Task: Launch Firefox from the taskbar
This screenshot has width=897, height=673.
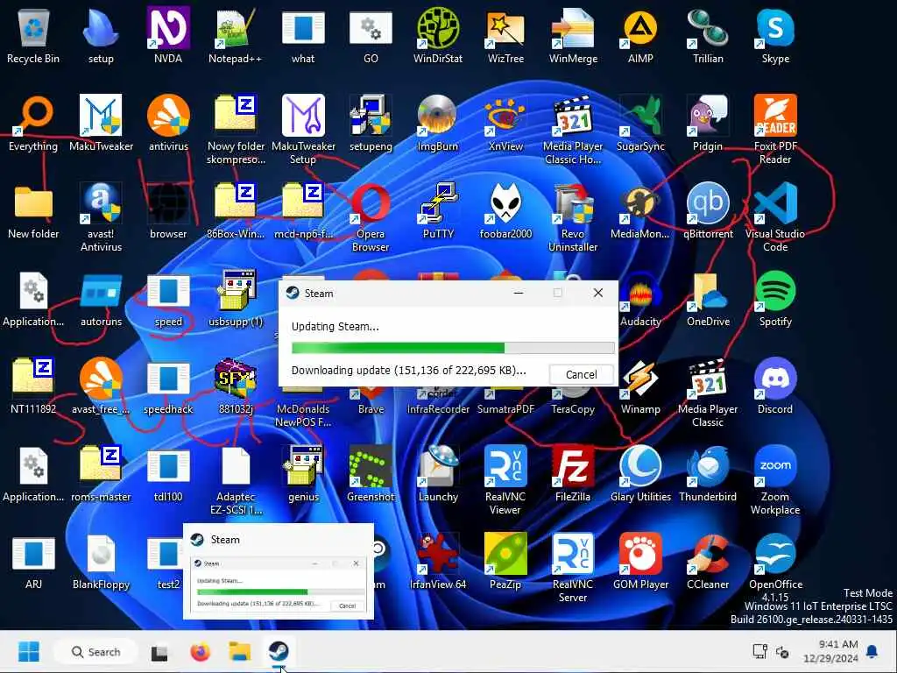Action: point(200,652)
